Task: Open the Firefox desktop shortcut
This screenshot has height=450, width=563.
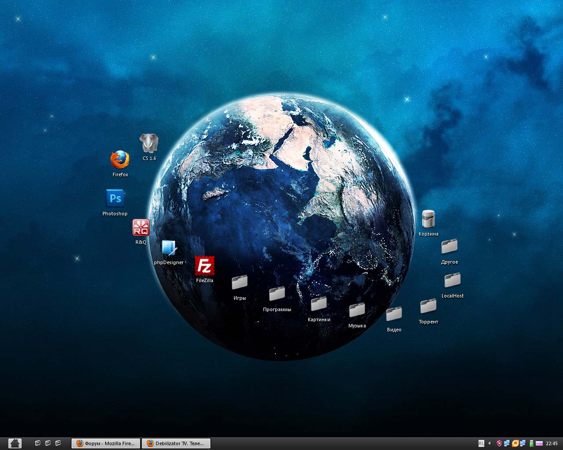Action: coord(120,160)
